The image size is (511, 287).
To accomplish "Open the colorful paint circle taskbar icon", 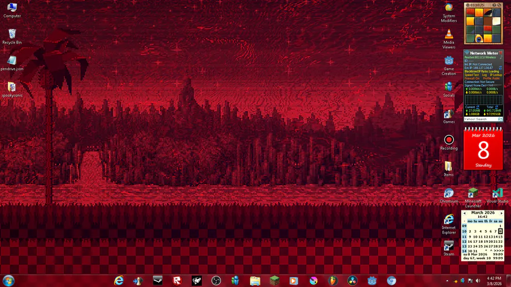I will pyautogui.click(x=313, y=281).
